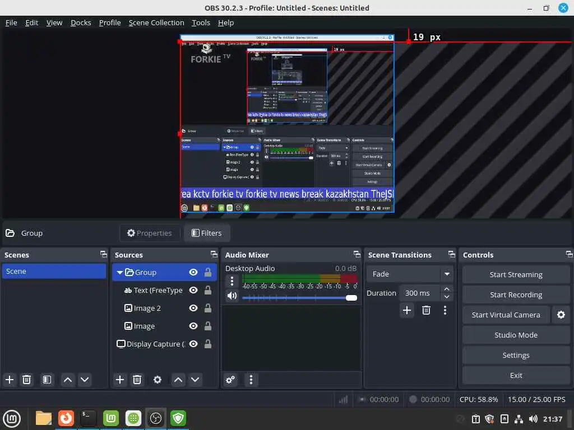Open advanced audio properties gears icon
Screen dimensions: 574x430
pos(230,380)
